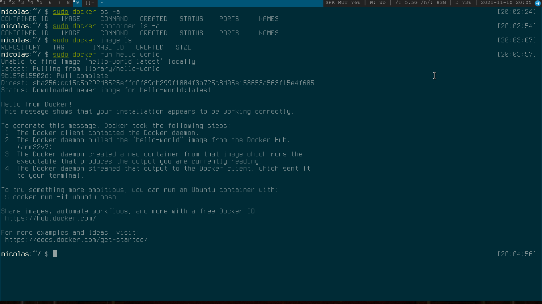Click the [20:02:24] timestamp
Image resolution: width=542 pixels, height=304 pixels.
517,12
